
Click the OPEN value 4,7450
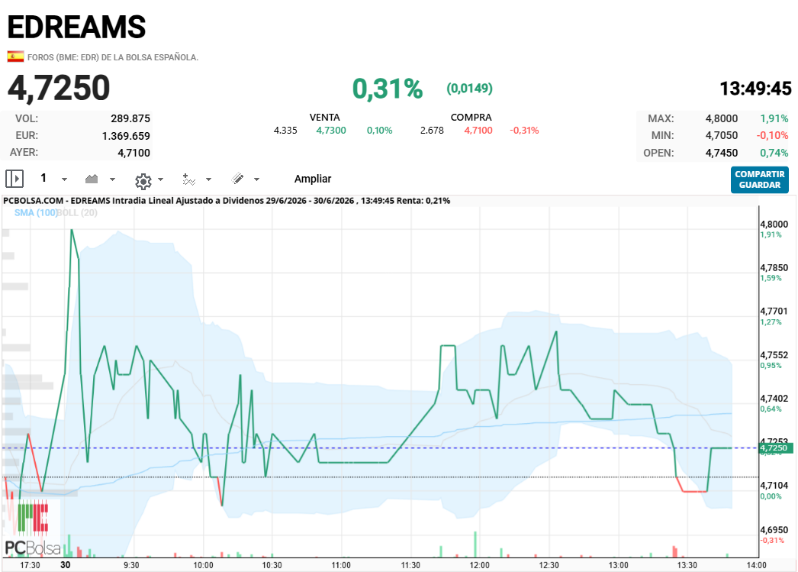722,153
